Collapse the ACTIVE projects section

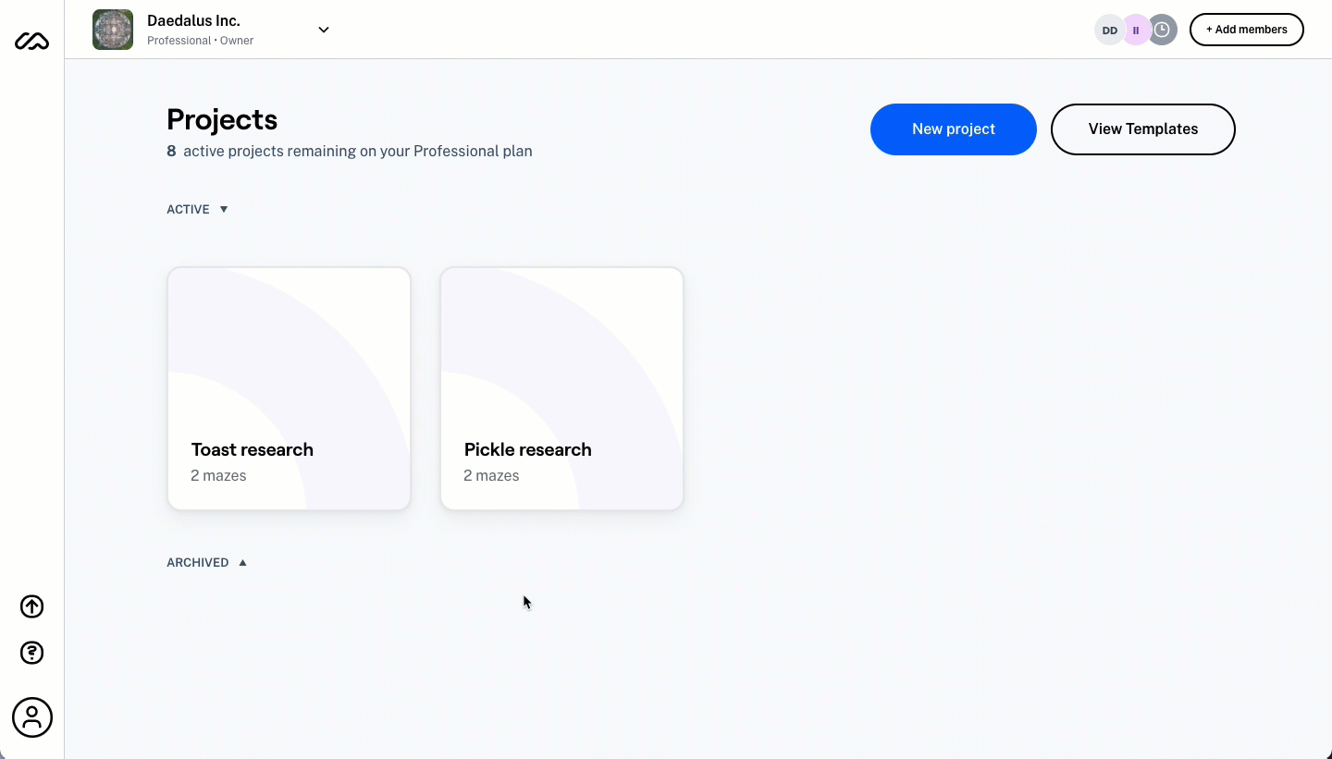click(197, 209)
